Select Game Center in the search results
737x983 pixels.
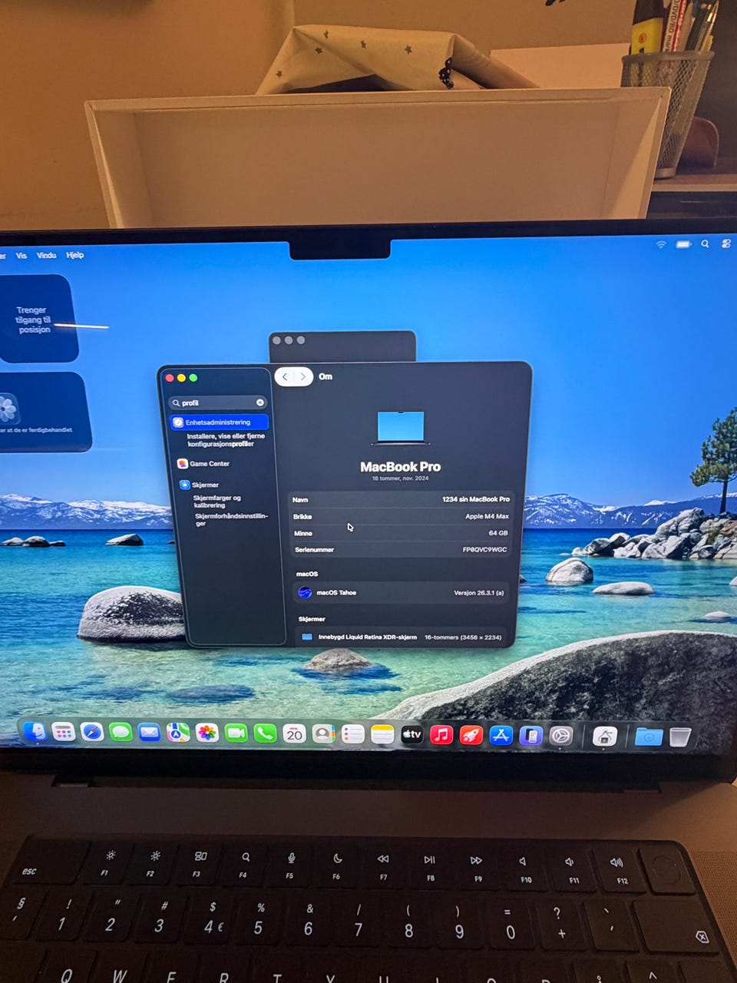pyautogui.click(x=203, y=464)
